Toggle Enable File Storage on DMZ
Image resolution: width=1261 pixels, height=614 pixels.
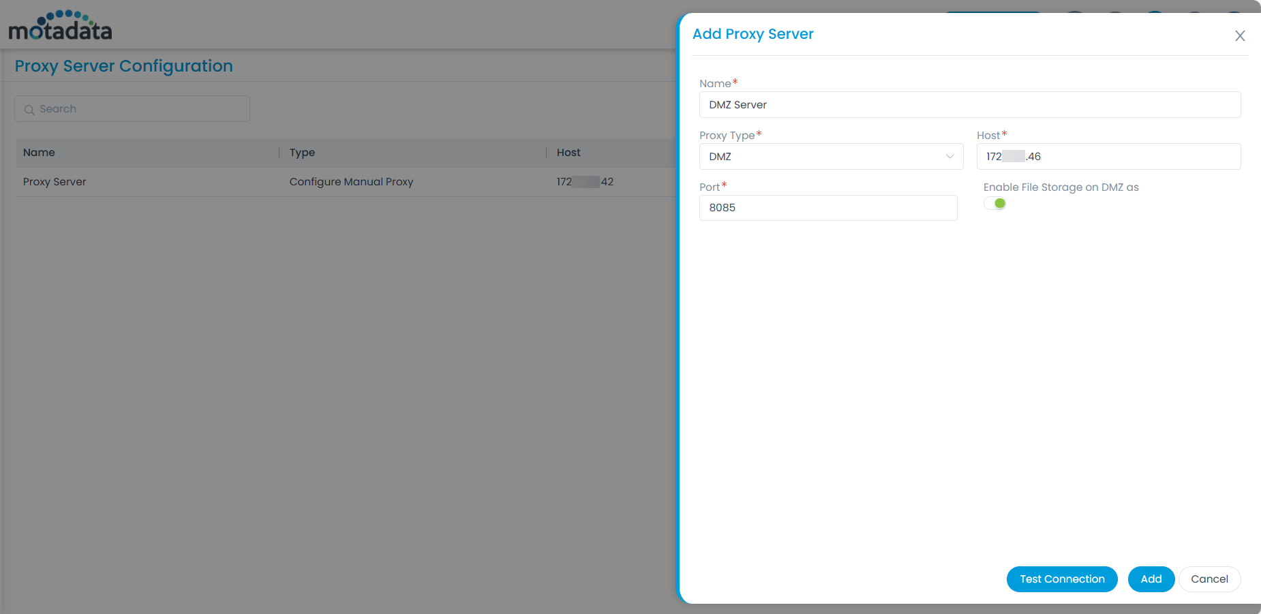994,203
